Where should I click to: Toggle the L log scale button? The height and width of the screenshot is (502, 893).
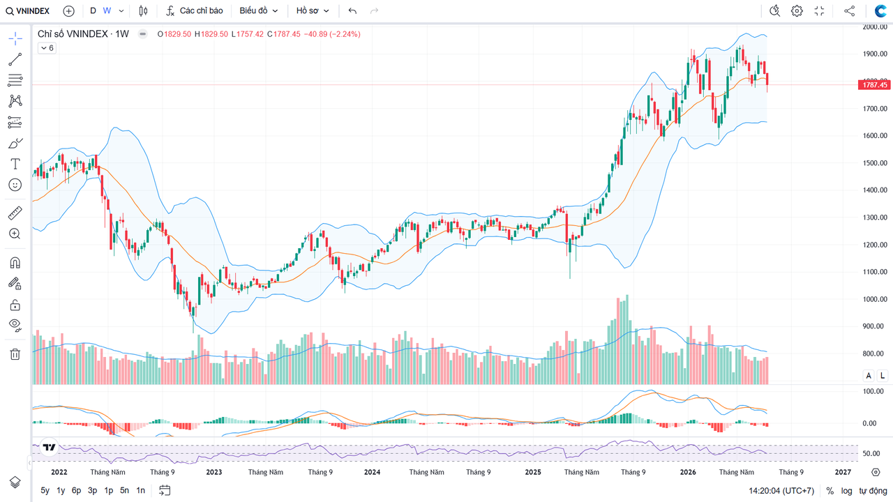(882, 376)
